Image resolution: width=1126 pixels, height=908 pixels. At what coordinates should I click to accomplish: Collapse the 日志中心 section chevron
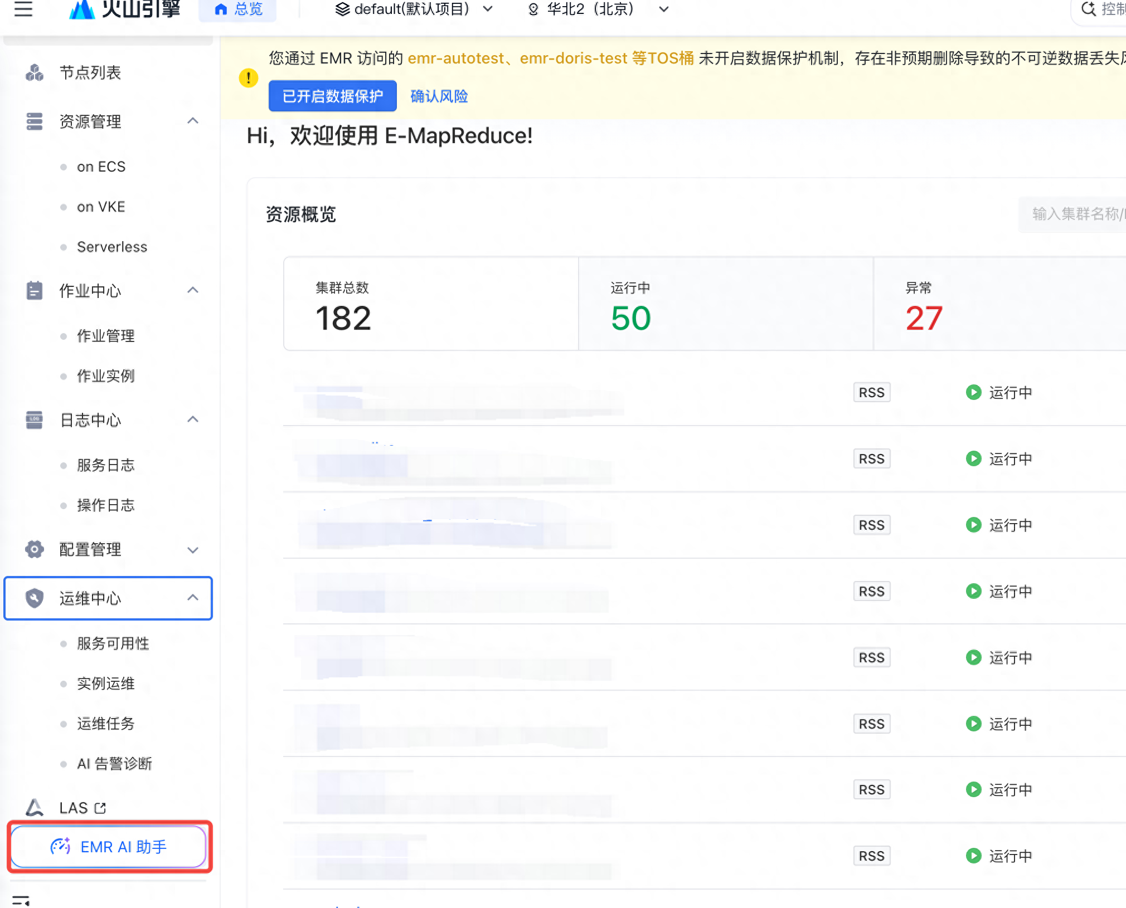pos(193,419)
